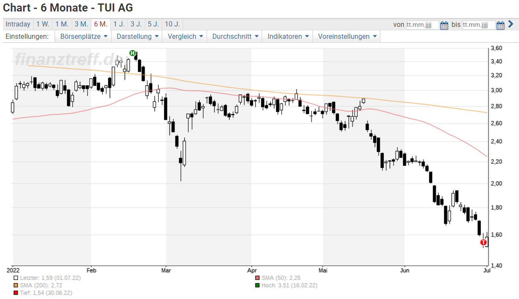Click the 'Feb' x-axis label
519x299 pixels.
[91, 270]
